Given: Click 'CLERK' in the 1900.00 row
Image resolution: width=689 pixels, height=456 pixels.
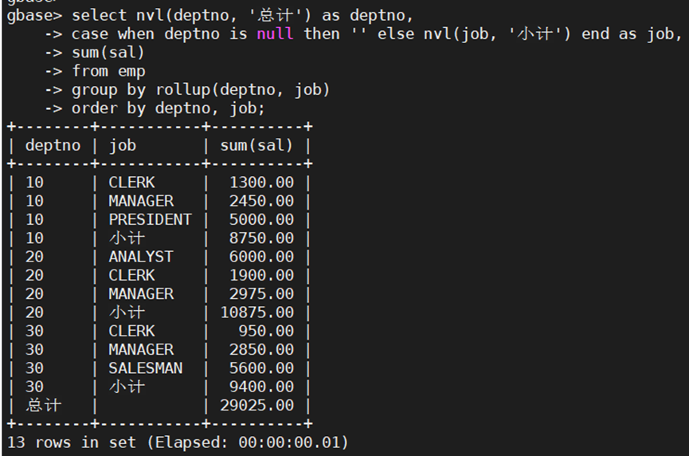Looking at the screenshot, I should [131, 275].
